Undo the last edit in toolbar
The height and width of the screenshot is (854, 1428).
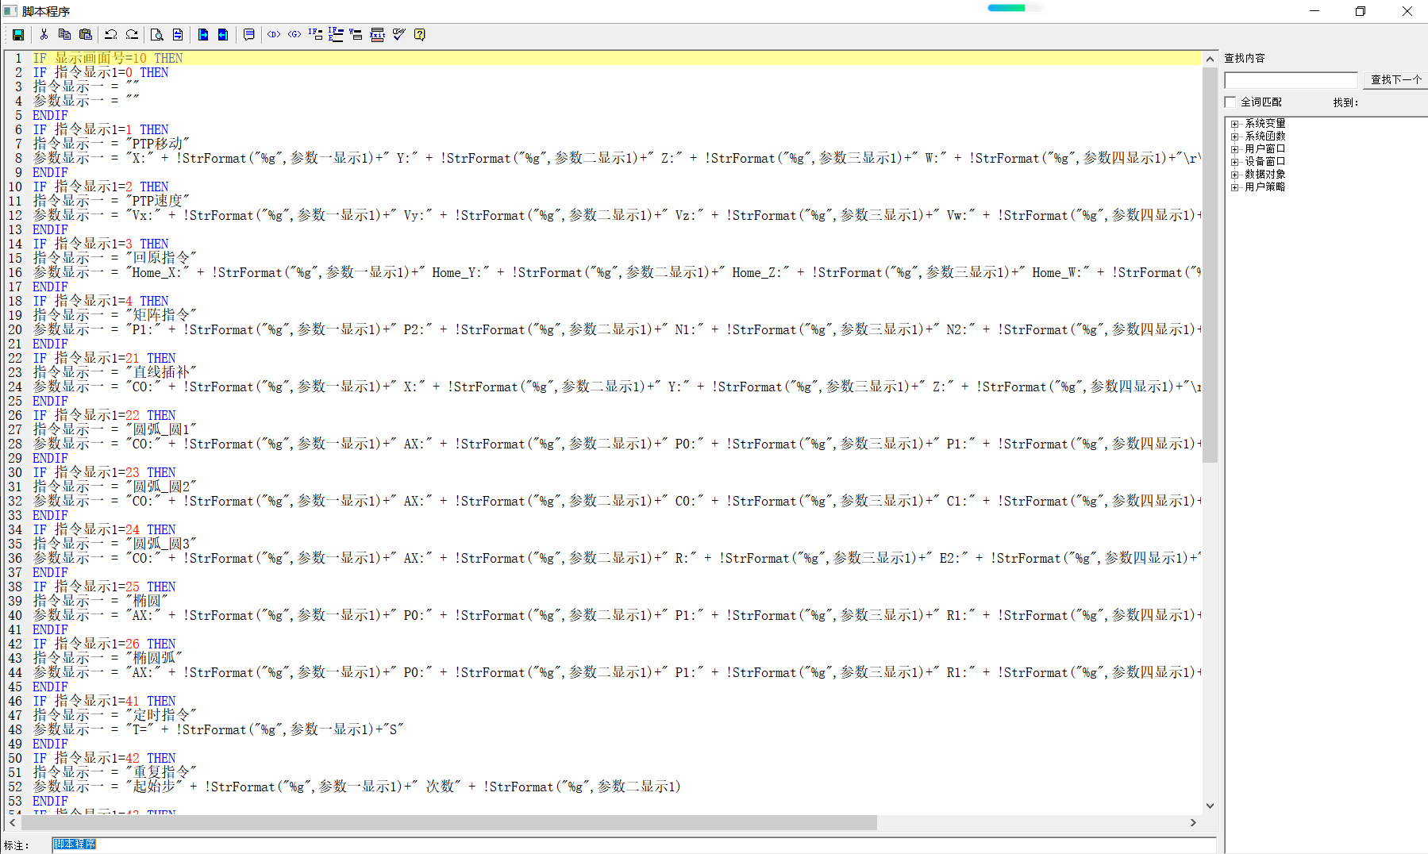pos(111,34)
